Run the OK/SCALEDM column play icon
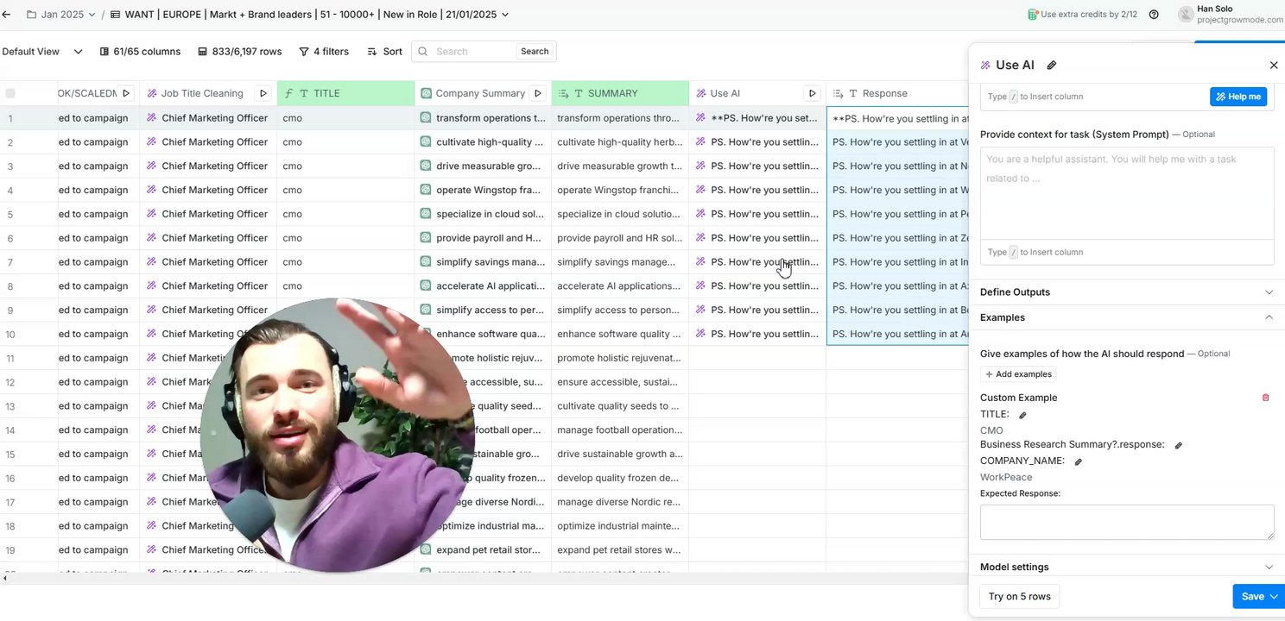 126,93
